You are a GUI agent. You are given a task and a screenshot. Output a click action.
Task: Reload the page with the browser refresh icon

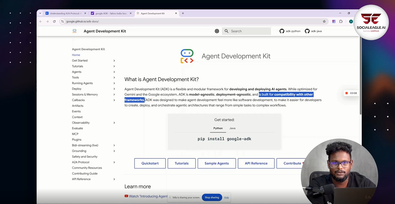click(x=54, y=21)
